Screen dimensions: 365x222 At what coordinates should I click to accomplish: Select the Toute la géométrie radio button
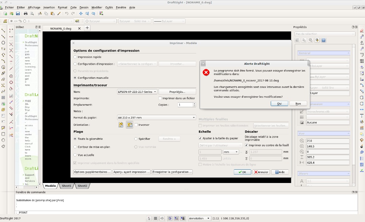(75, 139)
